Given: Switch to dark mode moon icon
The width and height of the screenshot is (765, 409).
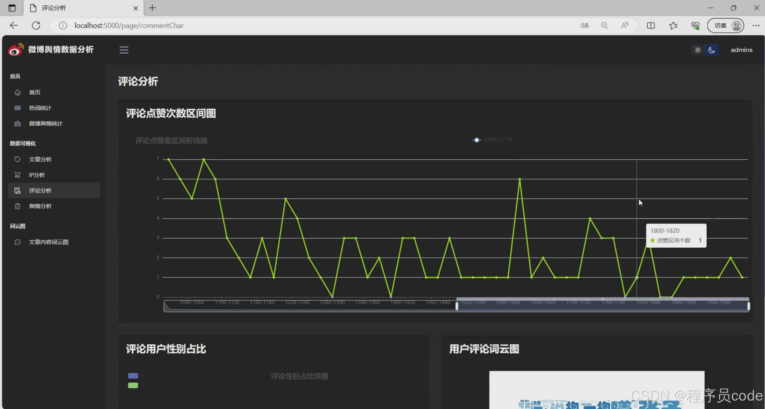Looking at the screenshot, I should tap(712, 50).
